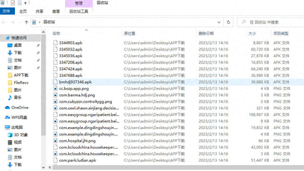Select WPS网盘 in the navigation pane
The width and height of the screenshot is (304, 171).
pyautogui.click(x=19, y=118)
